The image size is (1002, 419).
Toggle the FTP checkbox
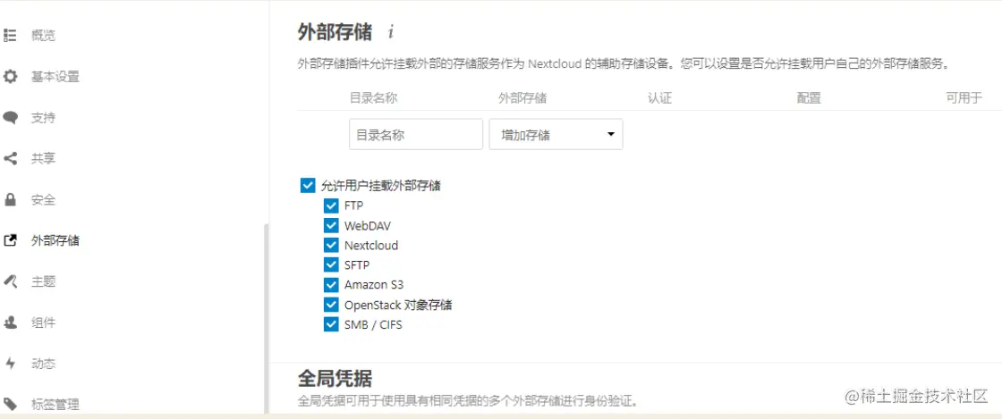[331, 205]
